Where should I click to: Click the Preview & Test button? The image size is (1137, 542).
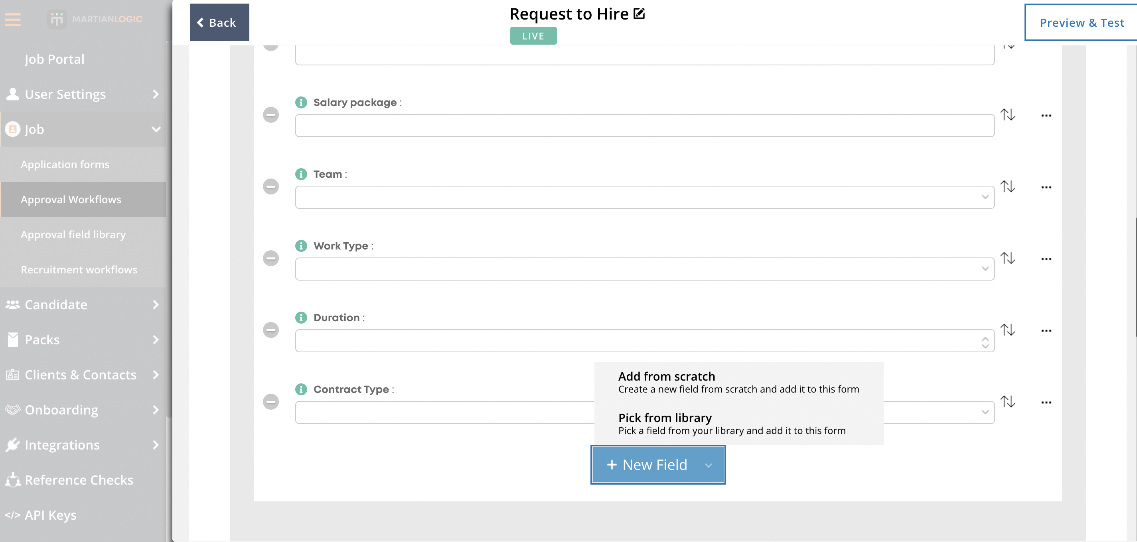(1081, 22)
